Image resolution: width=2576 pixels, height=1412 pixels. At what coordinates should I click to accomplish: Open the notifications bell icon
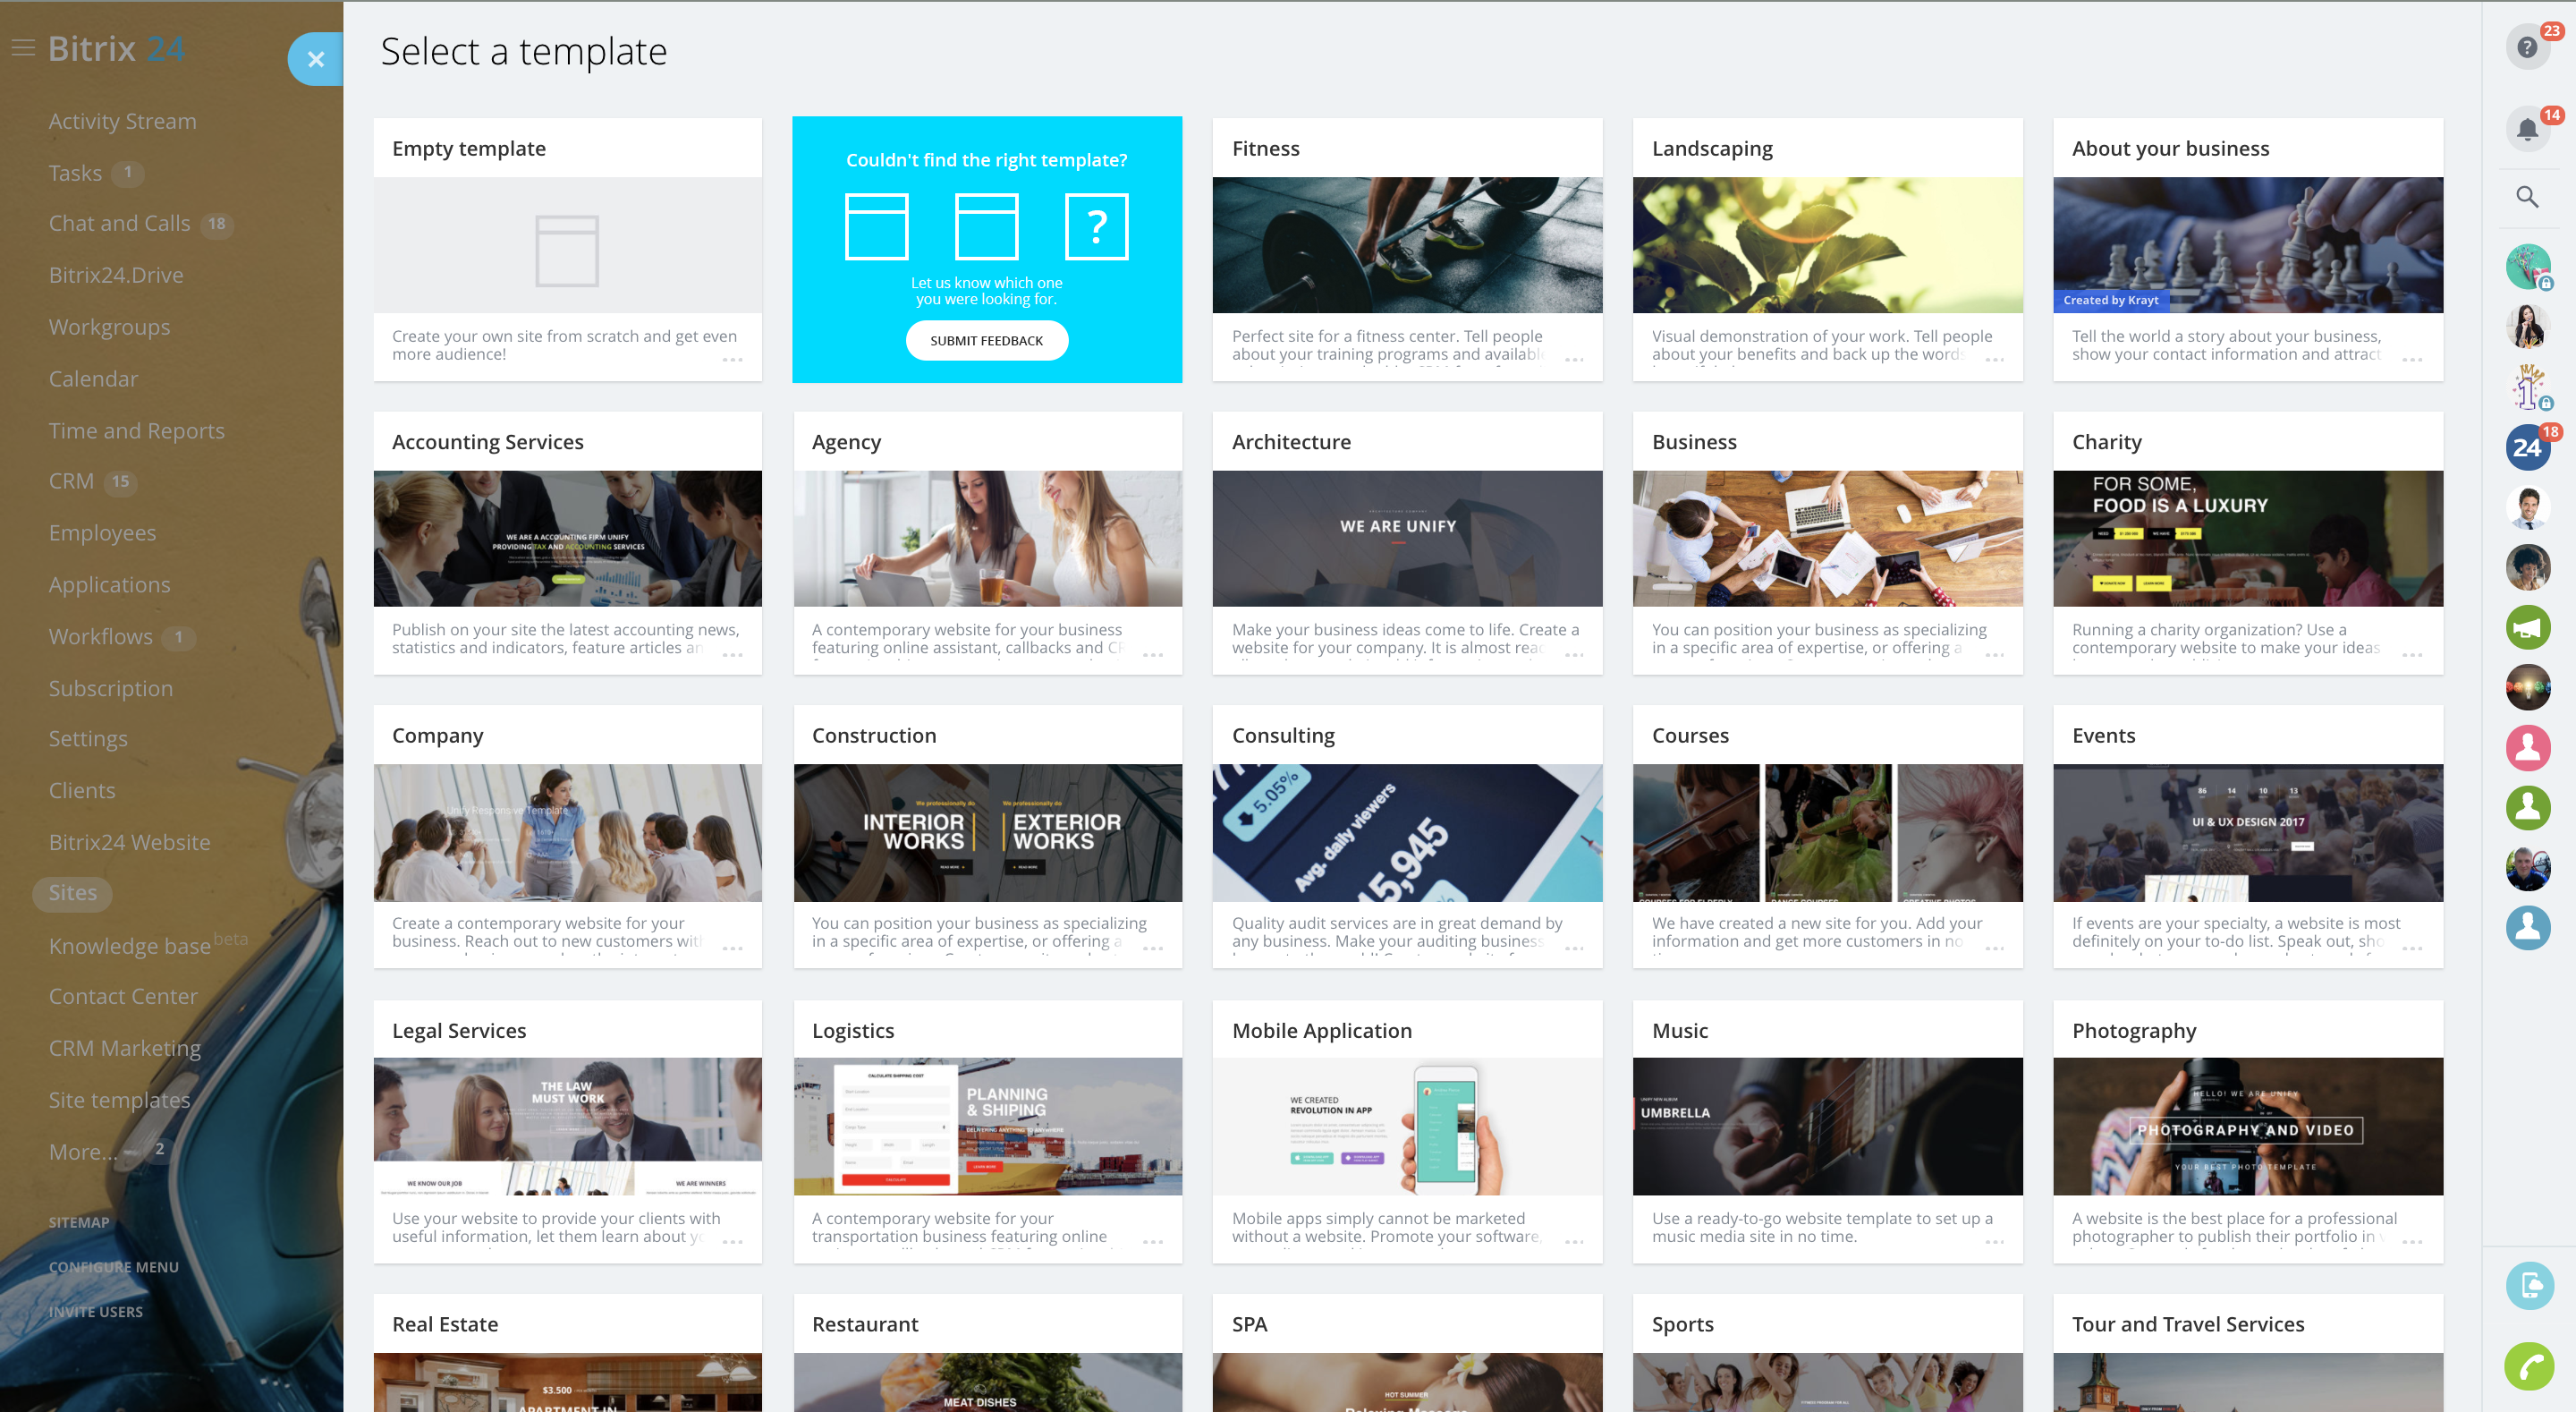[2527, 130]
